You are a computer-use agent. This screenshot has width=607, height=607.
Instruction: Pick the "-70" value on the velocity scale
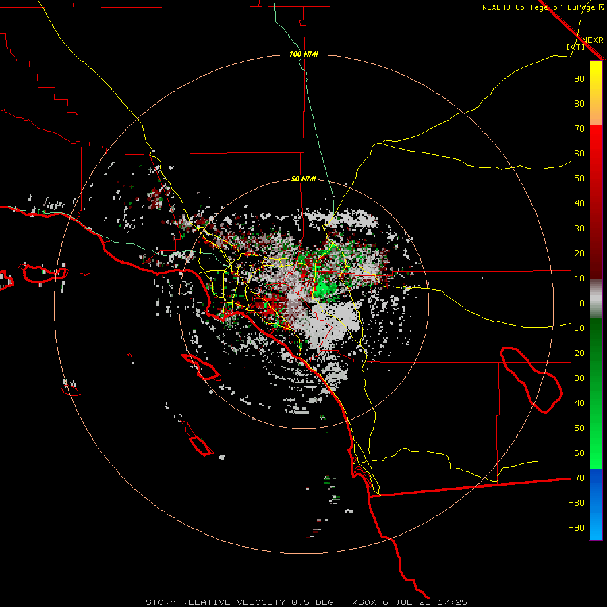pyautogui.click(x=577, y=478)
